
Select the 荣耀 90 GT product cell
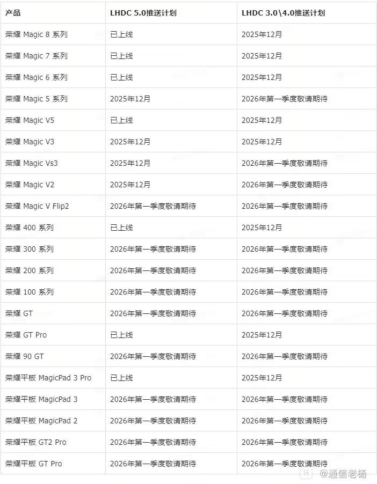pyautogui.click(x=25, y=356)
